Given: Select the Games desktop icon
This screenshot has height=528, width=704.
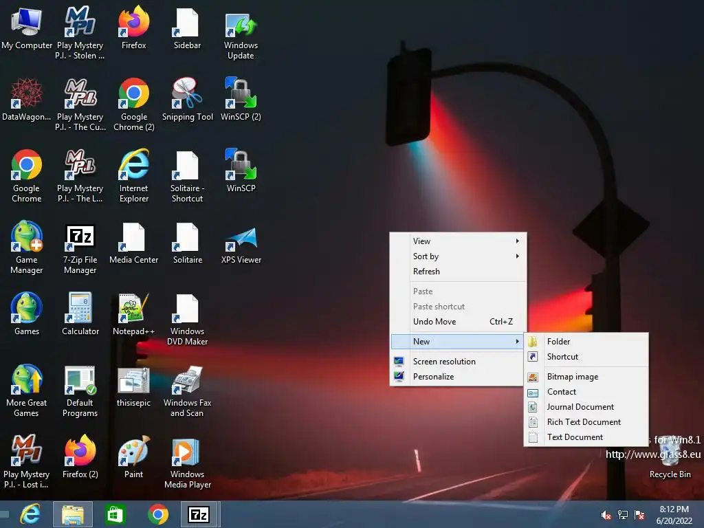Looking at the screenshot, I should click(27, 313).
